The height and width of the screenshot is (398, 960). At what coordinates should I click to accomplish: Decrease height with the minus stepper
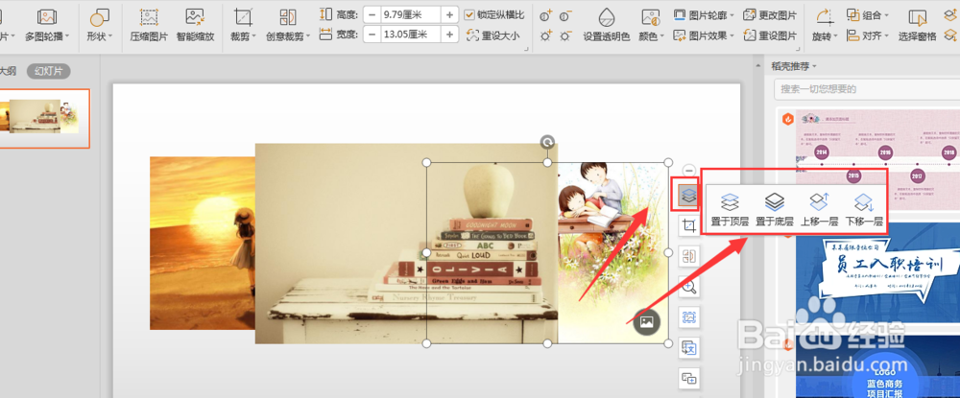(372, 14)
